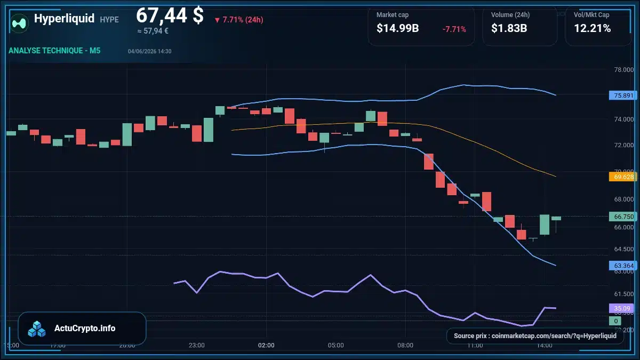Click the blue 63.364 lower band tag
640x360 pixels.
(x=622, y=265)
